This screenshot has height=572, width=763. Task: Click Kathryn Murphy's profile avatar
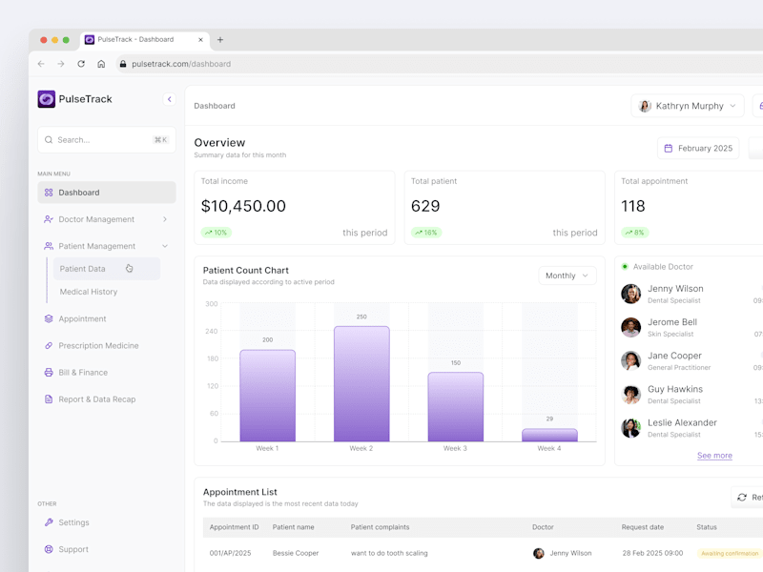tap(645, 106)
